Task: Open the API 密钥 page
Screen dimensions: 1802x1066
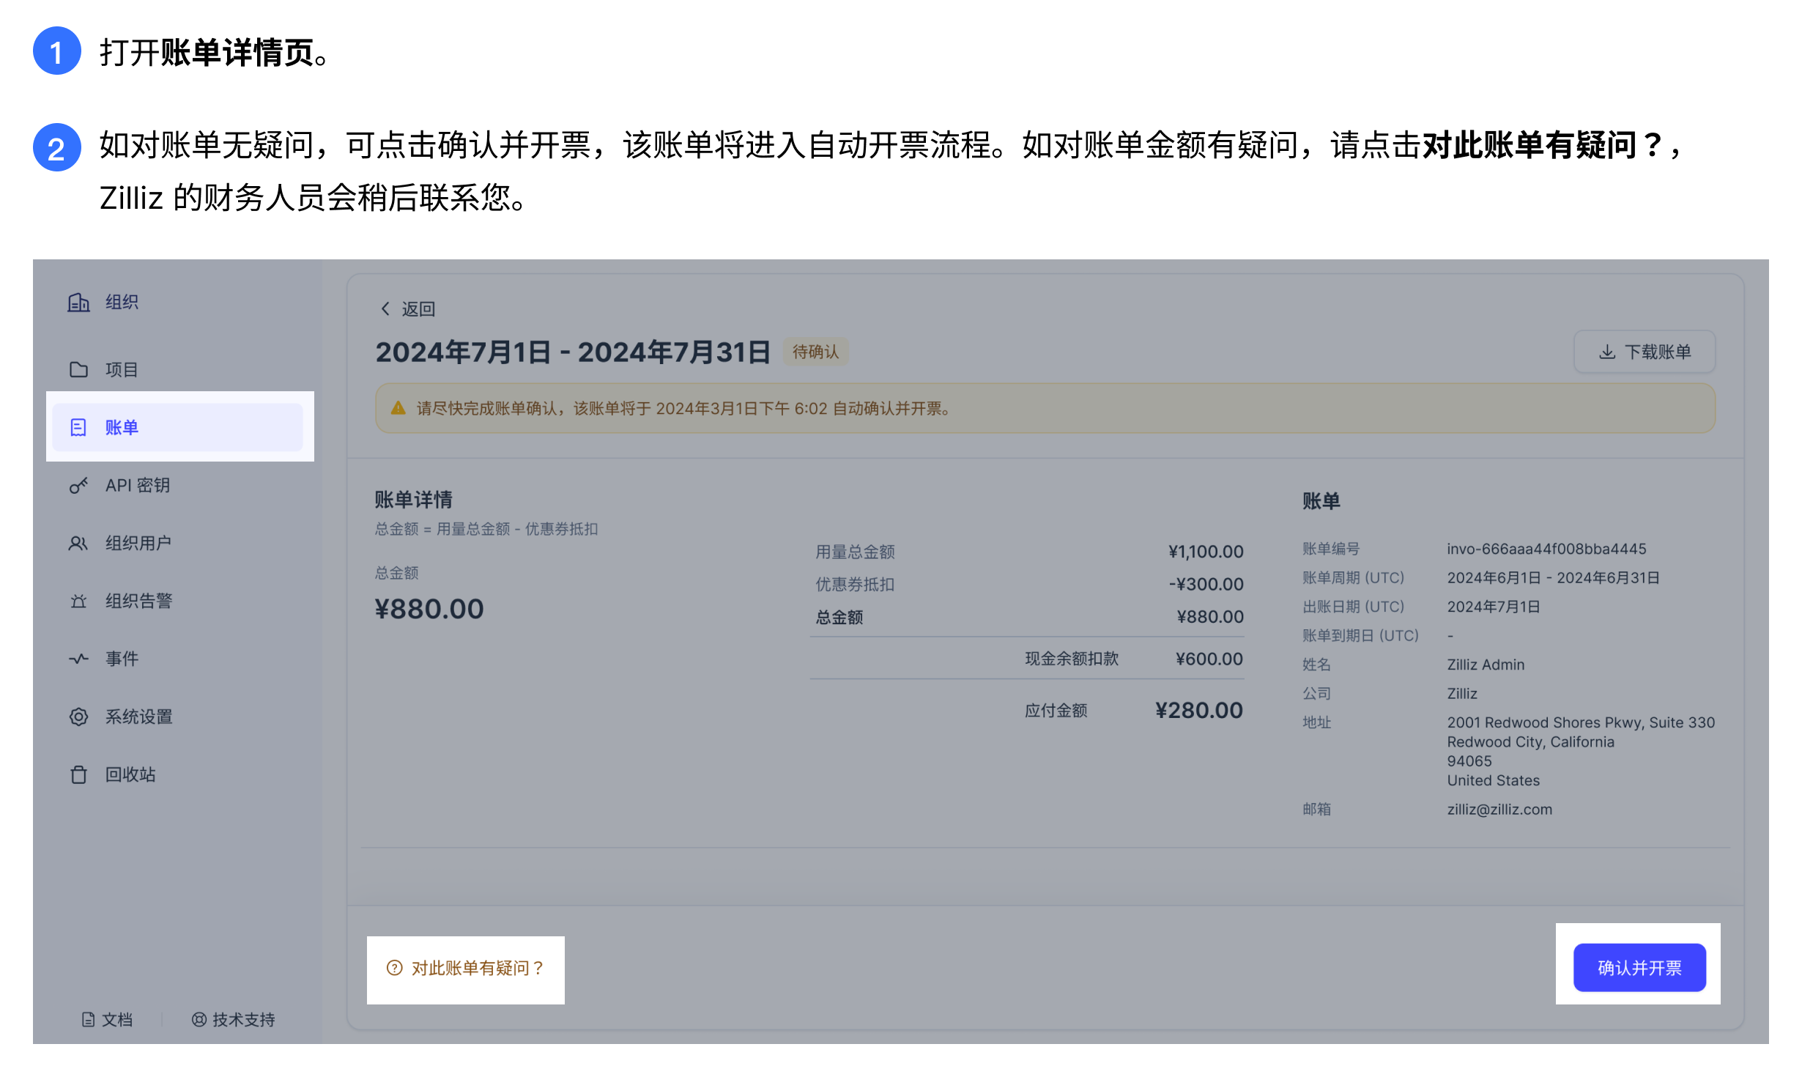Action: point(138,484)
